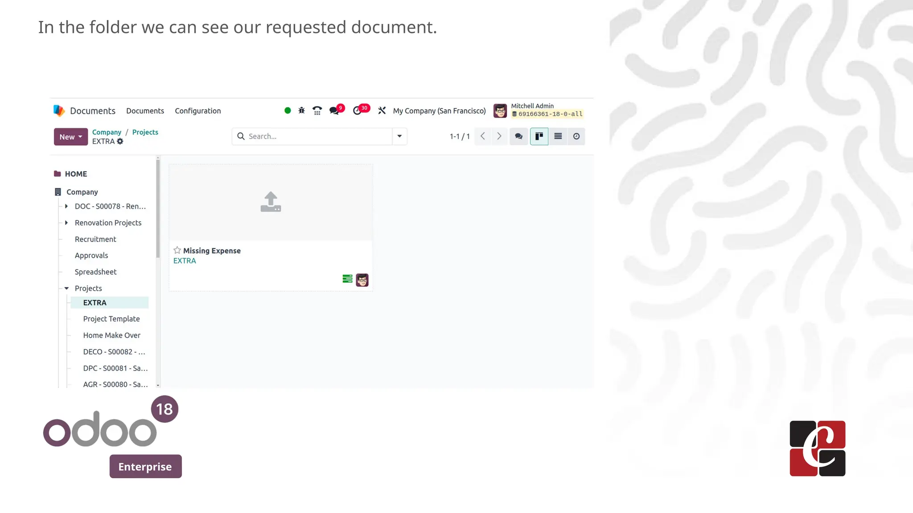Click green spreadsheet icon on Missing Expense
913x513 pixels.
point(347,279)
